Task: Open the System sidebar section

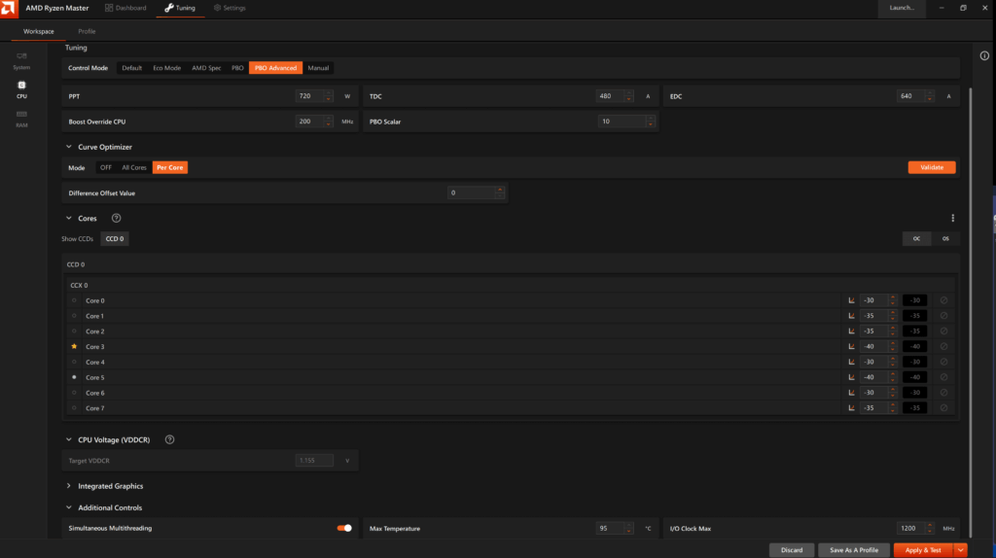Action: click(x=21, y=61)
